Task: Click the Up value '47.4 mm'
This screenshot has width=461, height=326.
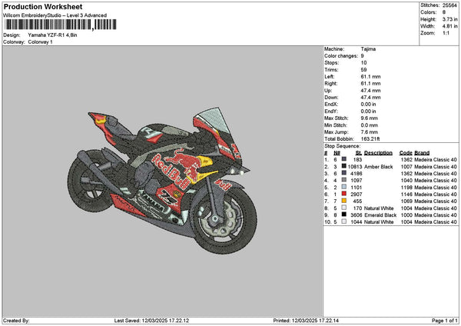Action: (371, 91)
